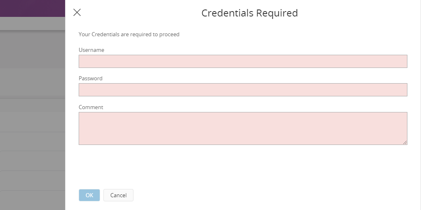Click the 'Your Credentials are required' message
Image resolution: width=421 pixels, height=210 pixels.
click(129, 35)
